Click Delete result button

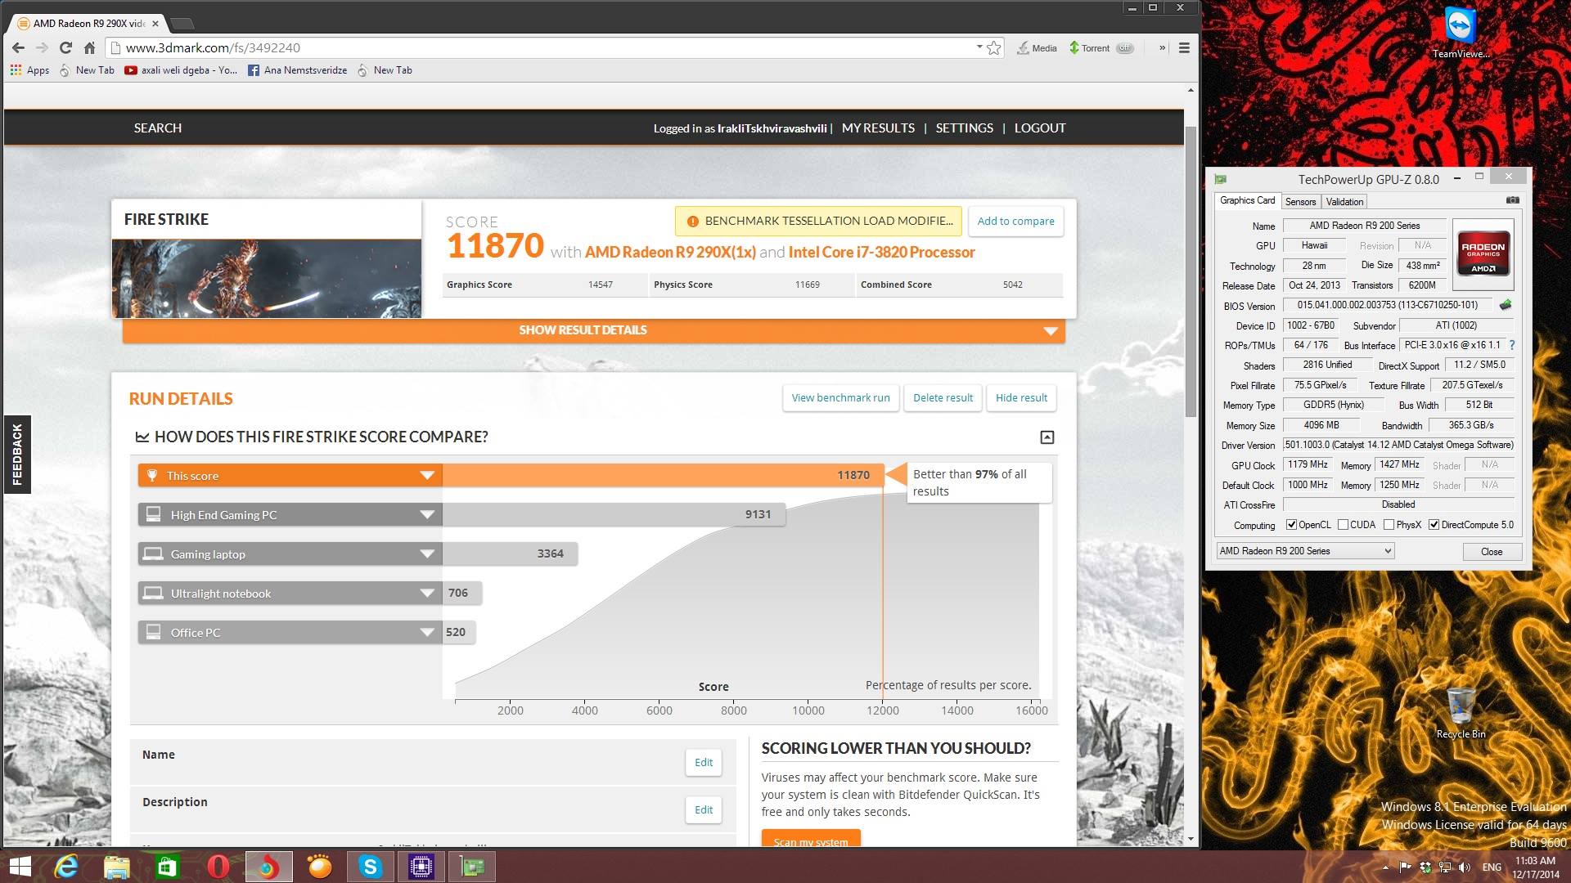943,398
